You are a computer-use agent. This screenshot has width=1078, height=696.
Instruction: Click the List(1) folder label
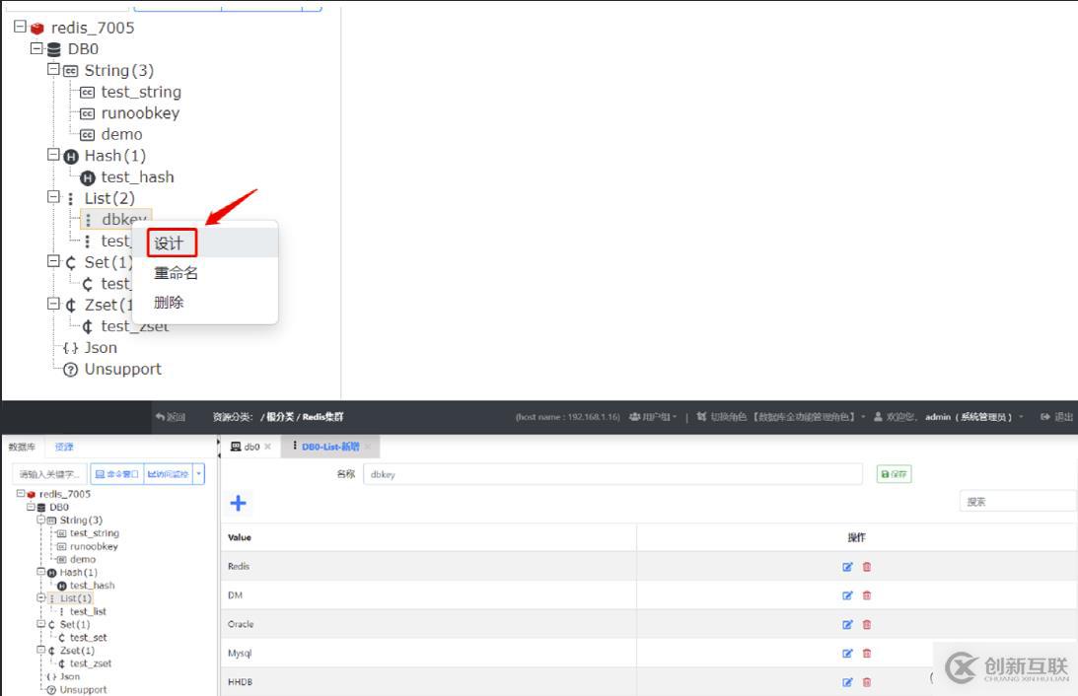pyautogui.click(x=75, y=598)
